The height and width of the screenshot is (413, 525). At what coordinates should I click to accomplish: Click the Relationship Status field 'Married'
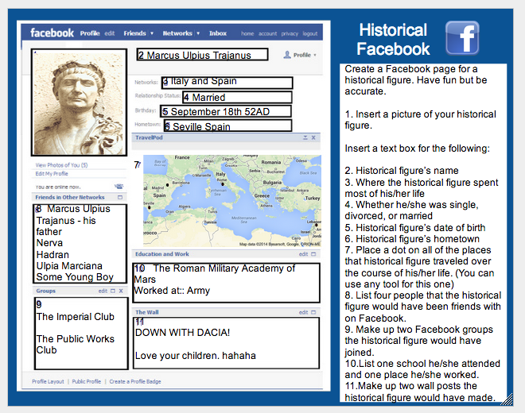[x=237, y=98]
